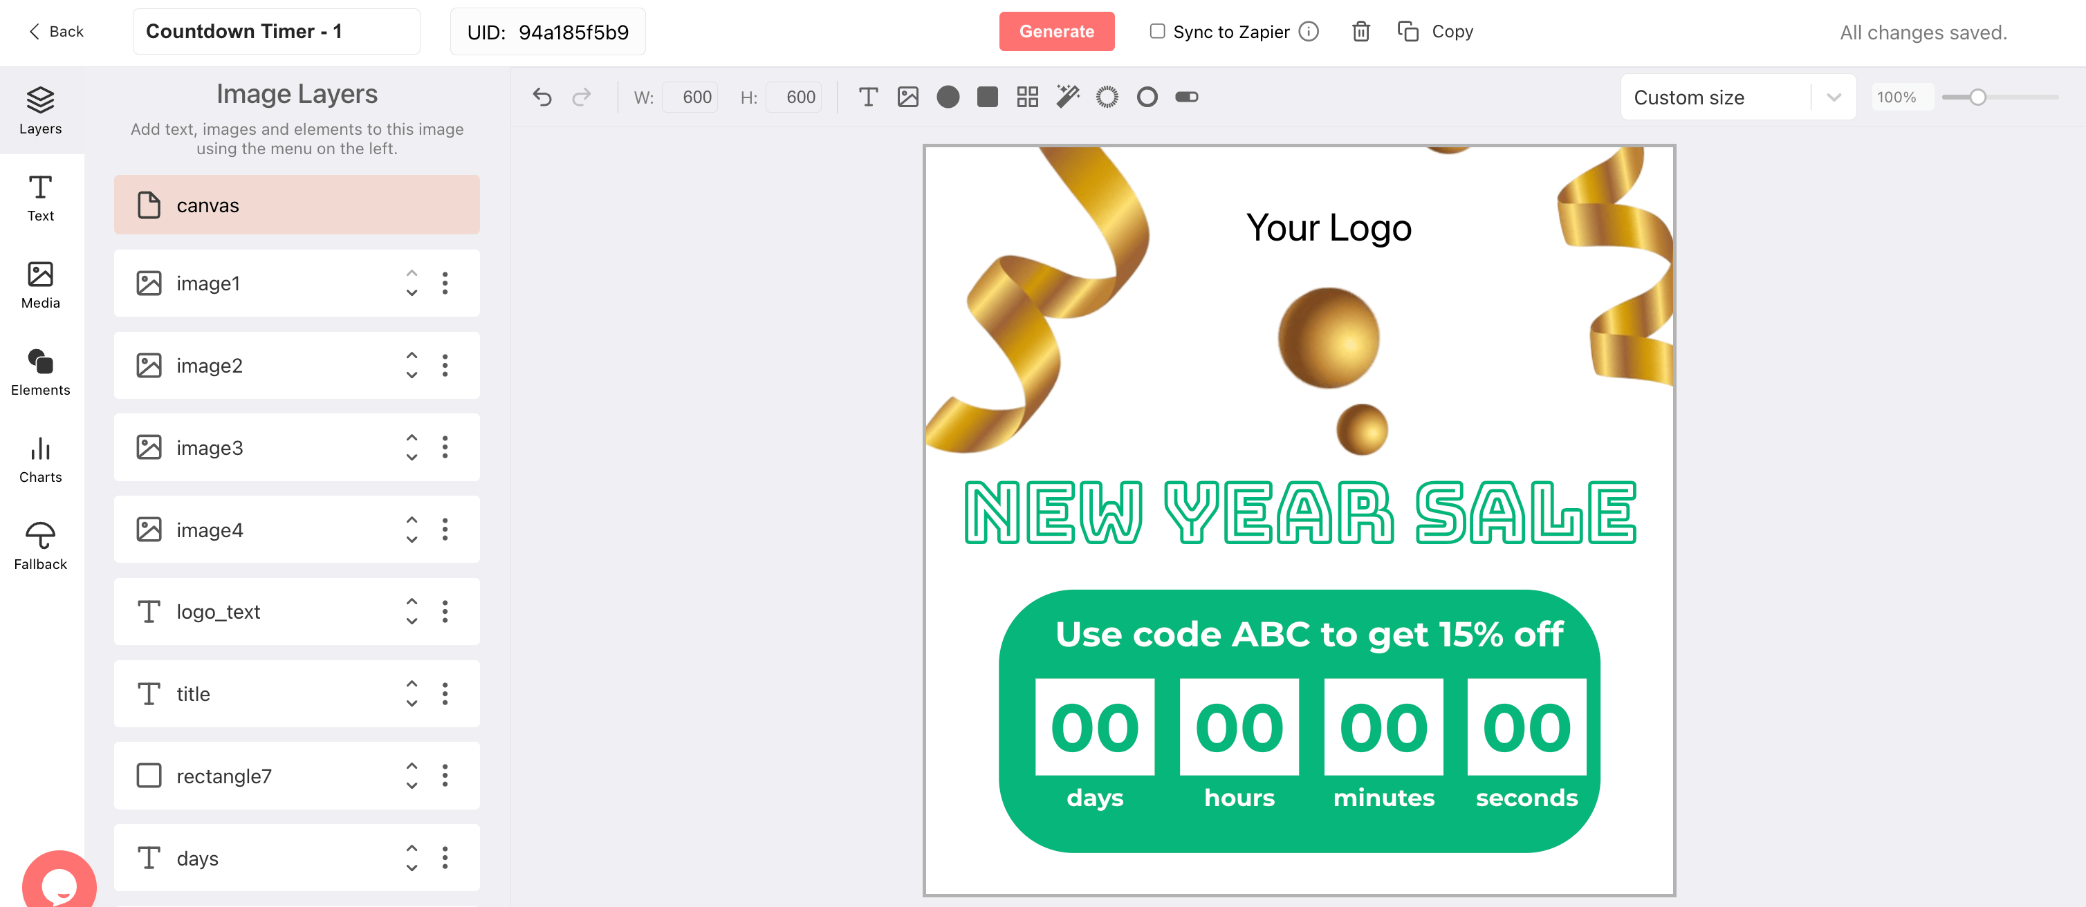Open options menu for image3 layer
The image size is (2086, 907).
point(445,447)
